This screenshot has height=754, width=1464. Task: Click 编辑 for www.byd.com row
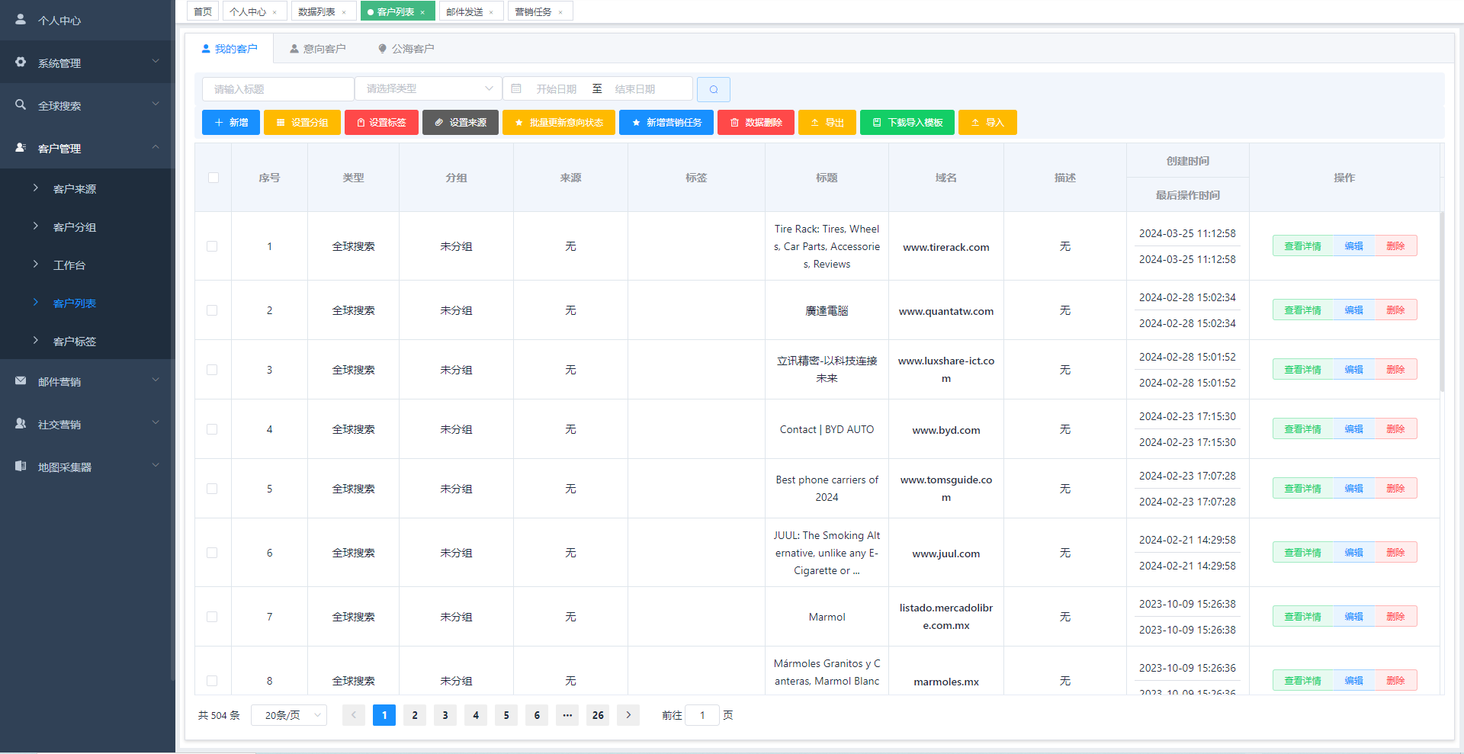(x=1353, y=429)
